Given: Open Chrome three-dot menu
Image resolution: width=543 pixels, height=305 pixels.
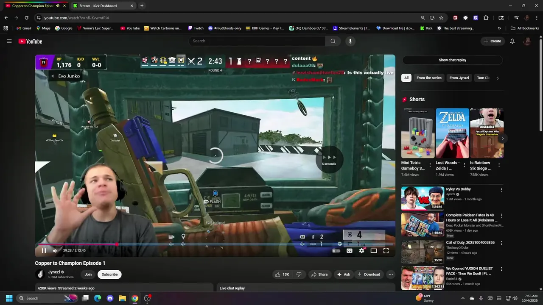Looking at the screenshot, I should tap(537, 18).
